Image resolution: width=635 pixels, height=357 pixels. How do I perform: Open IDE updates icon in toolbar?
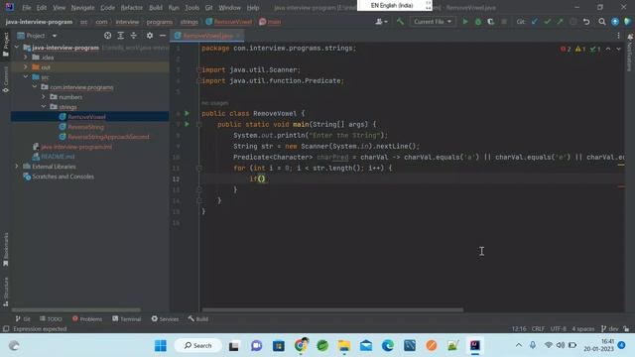(x=615, y=22)
